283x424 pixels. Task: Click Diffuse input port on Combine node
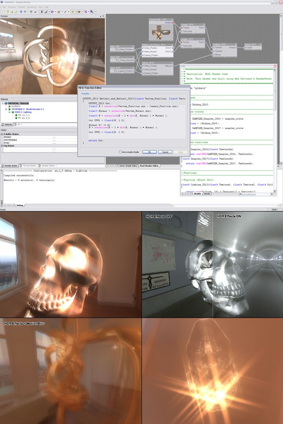pos(214,55)
